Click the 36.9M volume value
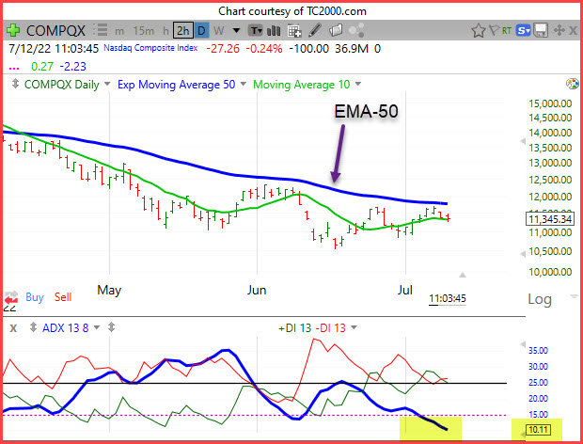 pos(352,49)
